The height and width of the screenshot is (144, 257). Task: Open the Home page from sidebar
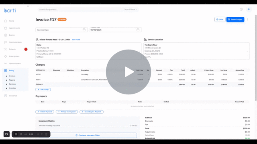[x=12, y=21]
